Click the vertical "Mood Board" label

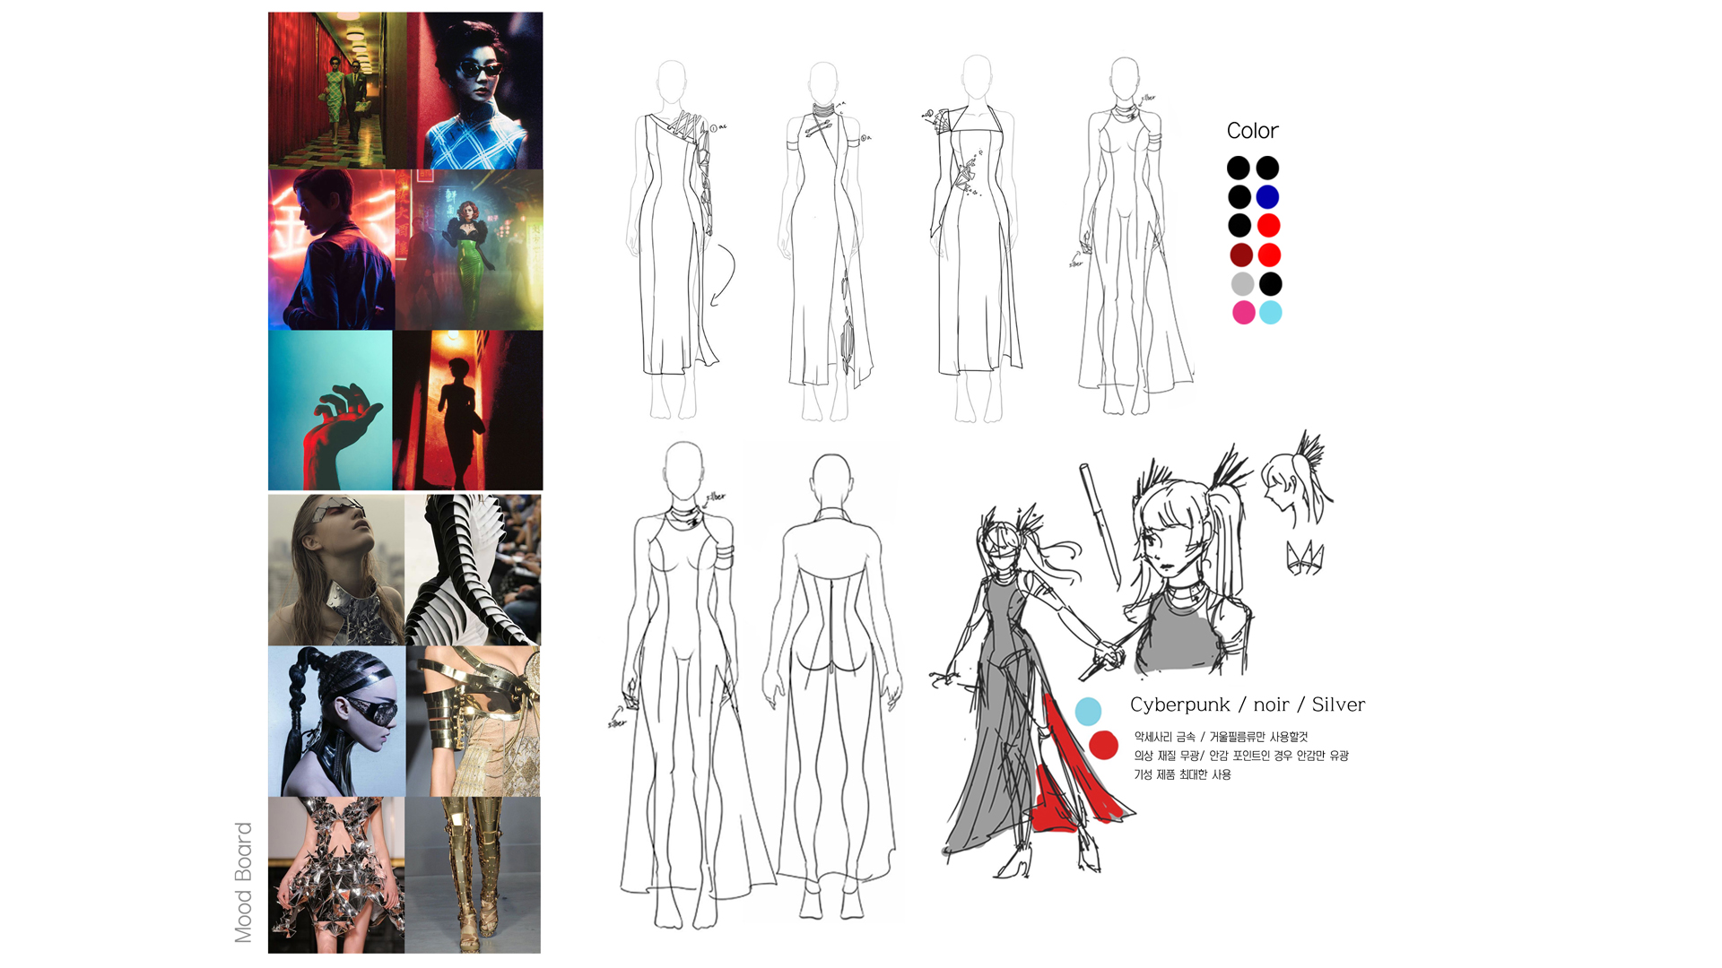(243, 882)
